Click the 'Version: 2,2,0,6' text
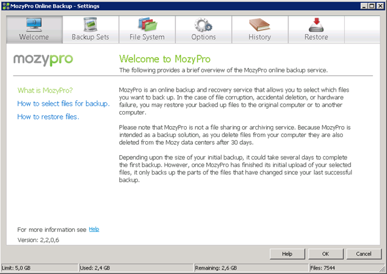The height and width of the screenshot is (274, 387). click(38, 240)
